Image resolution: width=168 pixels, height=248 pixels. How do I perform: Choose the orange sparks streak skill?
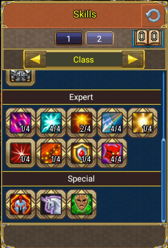pyautogui.click(x=51, y=153)
